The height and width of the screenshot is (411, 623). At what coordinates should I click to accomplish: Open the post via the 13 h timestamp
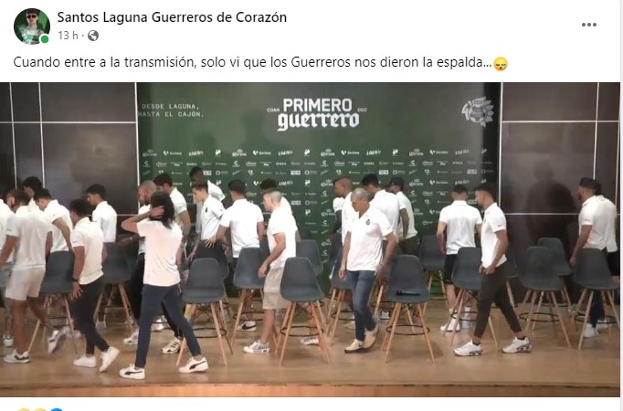68,36
